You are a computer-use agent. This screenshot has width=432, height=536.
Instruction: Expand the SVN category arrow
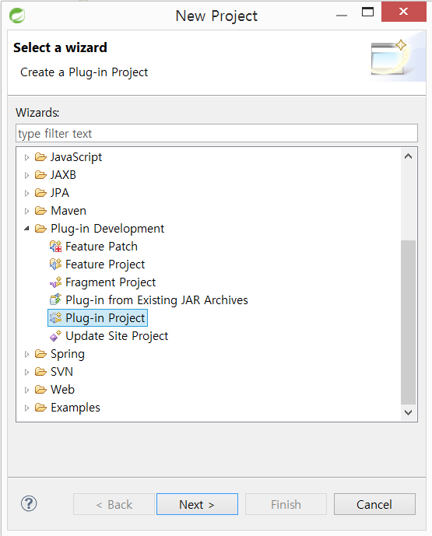[x=26, y=373]
